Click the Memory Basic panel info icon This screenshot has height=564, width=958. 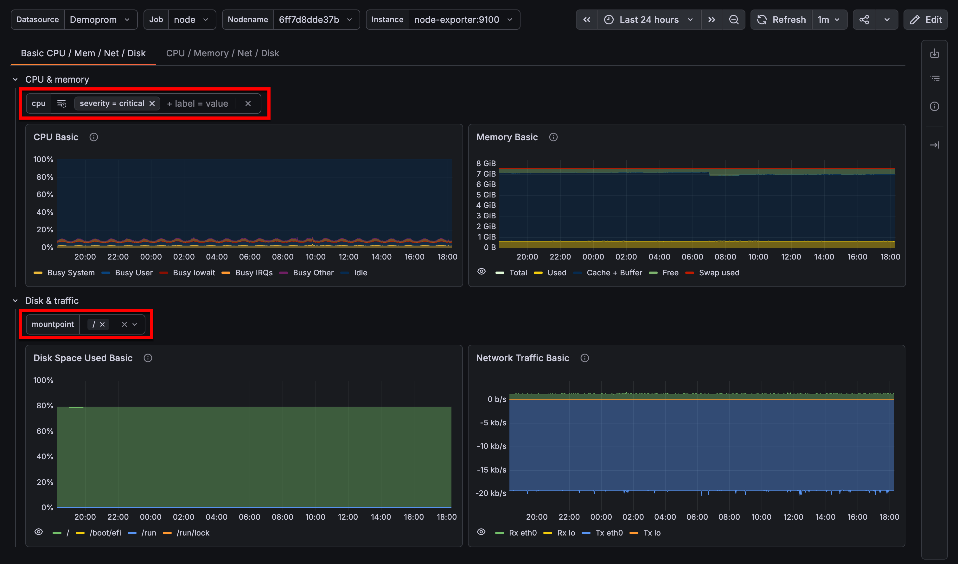coord(553,137)
